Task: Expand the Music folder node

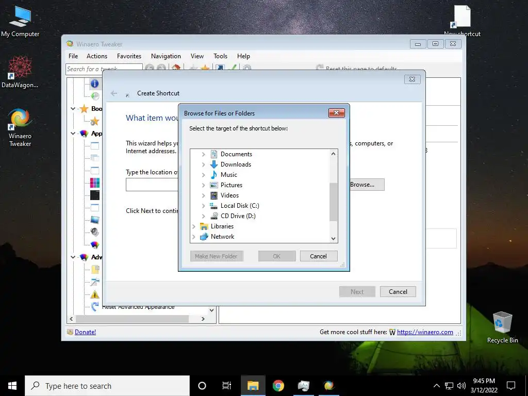Action: tap(203, 175)
